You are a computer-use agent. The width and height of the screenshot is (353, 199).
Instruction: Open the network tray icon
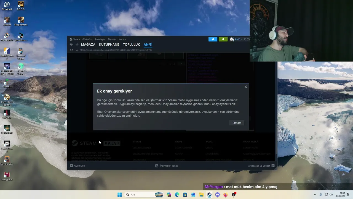tap(327, 195)
